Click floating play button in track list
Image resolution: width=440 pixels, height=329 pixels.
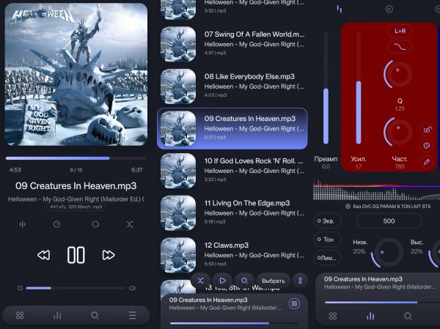click(x=222, y=281)
